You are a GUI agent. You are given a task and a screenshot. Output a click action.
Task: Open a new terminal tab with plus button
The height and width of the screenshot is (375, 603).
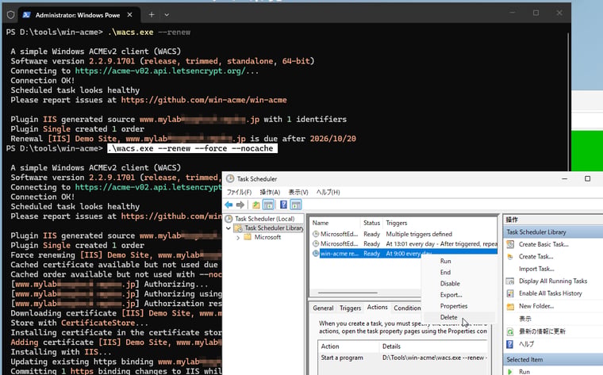[152, 14]
